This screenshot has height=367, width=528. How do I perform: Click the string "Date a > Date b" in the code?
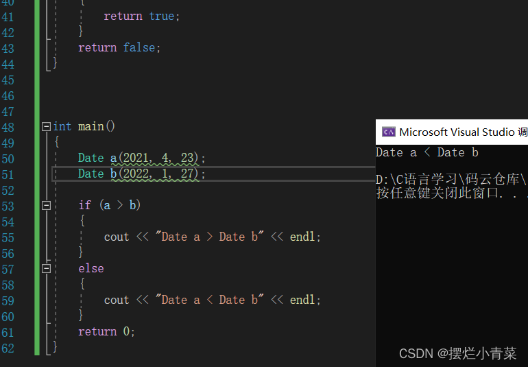(x=209, y=237)
